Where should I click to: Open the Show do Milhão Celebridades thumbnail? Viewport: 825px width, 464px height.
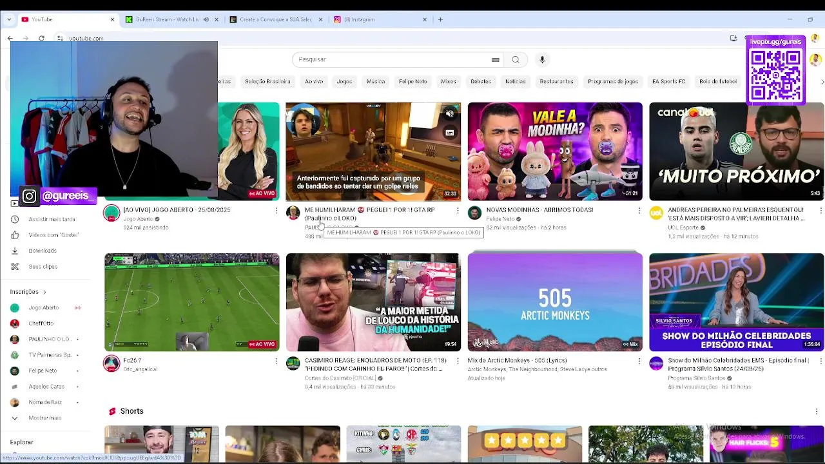pos(737,302)
